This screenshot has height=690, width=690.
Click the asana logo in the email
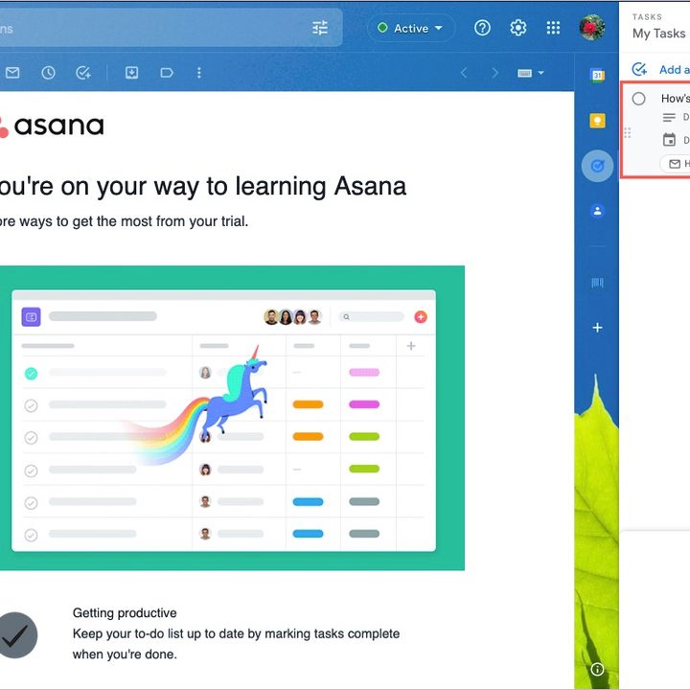tap(52, 126)
